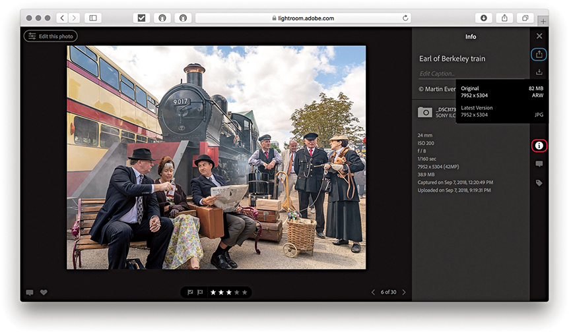Image resolution: width=569 pixels, height=334 pixels.
Task: Open the Safari share button
Action: (x=504, y=18)
